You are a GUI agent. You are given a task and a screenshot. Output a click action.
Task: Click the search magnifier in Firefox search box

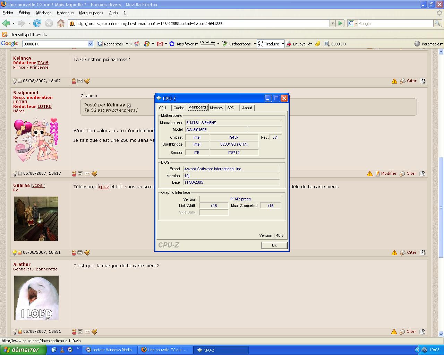click(x=438, y=23)
